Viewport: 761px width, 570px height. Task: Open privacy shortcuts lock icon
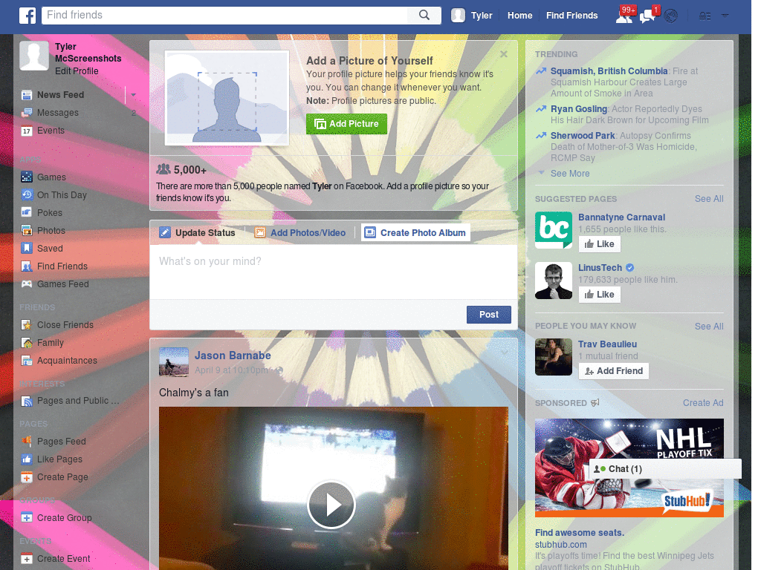[705, 16]
